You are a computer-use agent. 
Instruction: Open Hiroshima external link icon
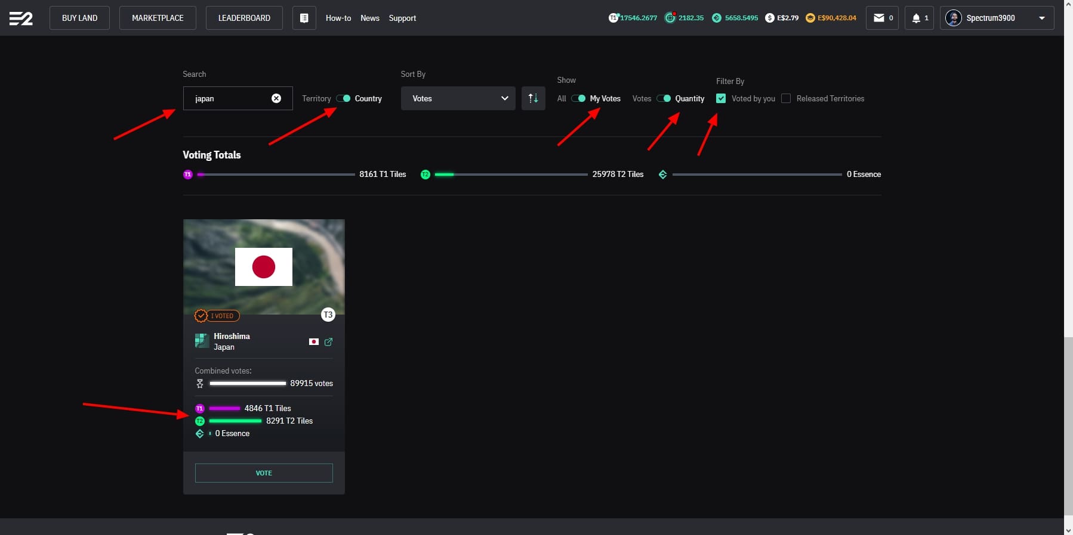pos(328,342)
